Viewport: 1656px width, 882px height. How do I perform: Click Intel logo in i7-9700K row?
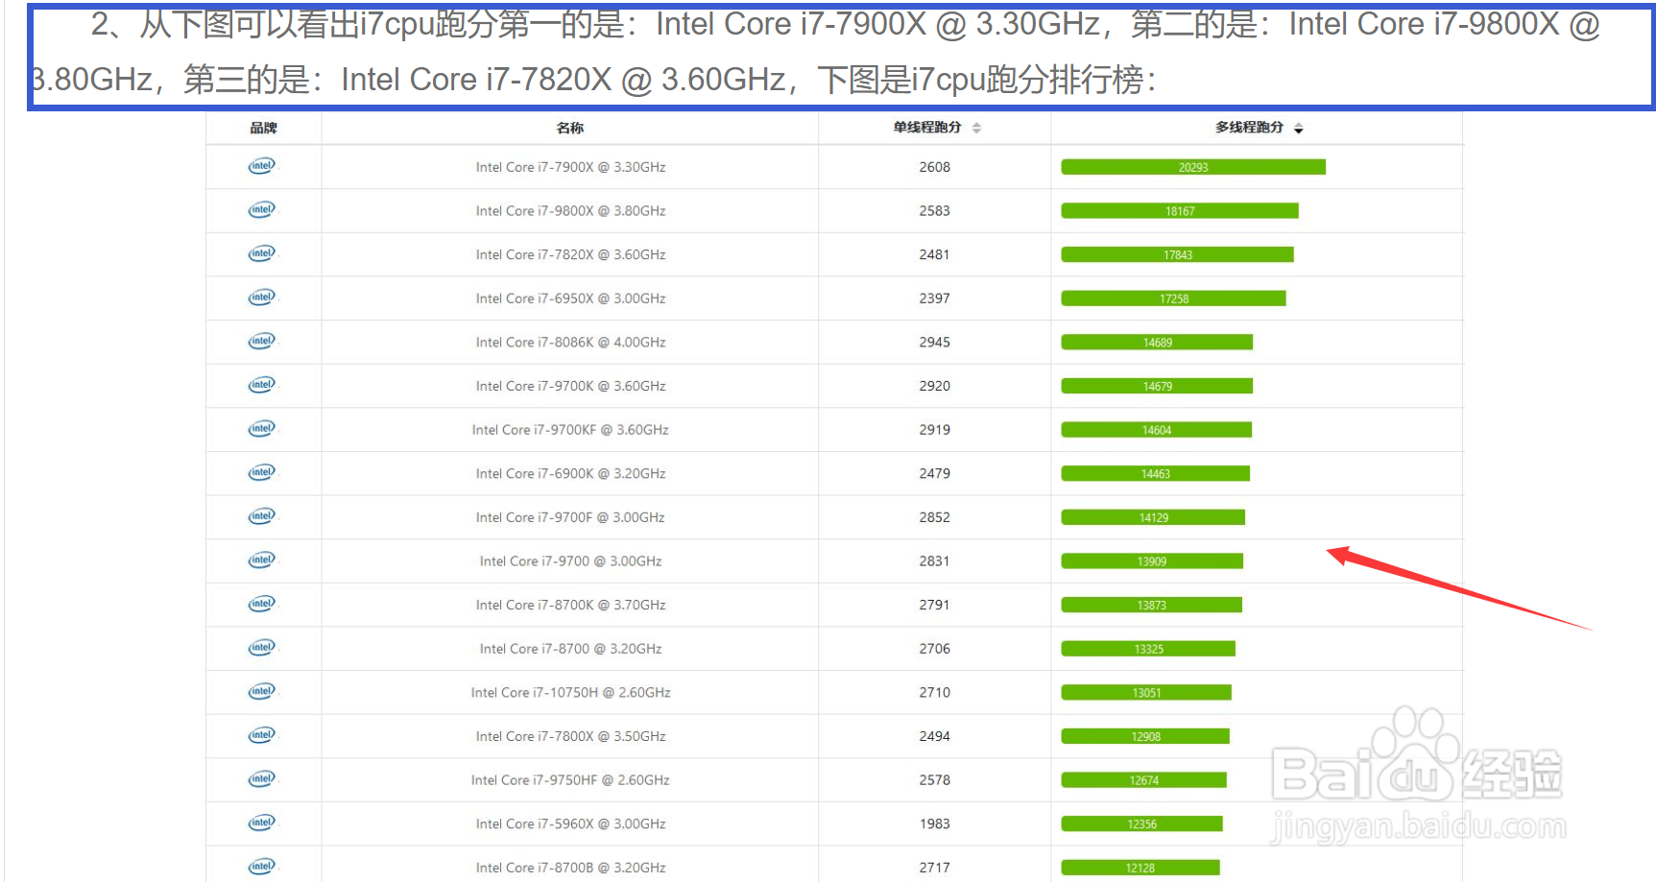261,385
